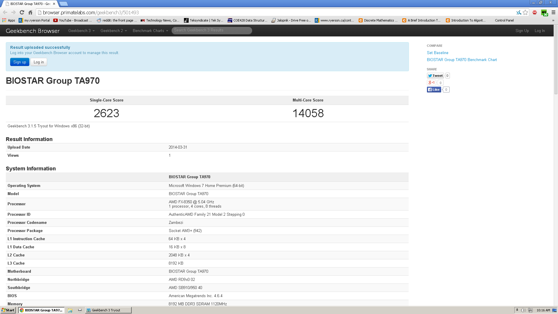Open COE428 Data Structures bookmark
This screenshot has width=558, height=314.
click(247, 20)
